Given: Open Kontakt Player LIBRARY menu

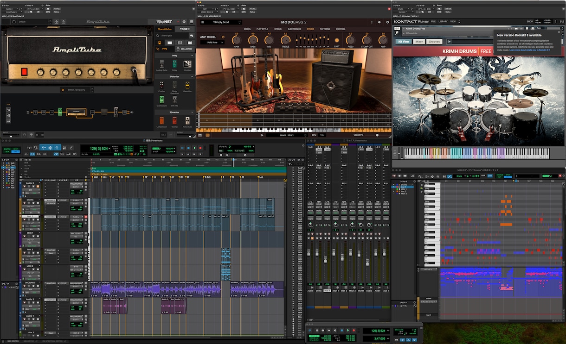Looking at the screenshot, I should click(x=443, y=21).
